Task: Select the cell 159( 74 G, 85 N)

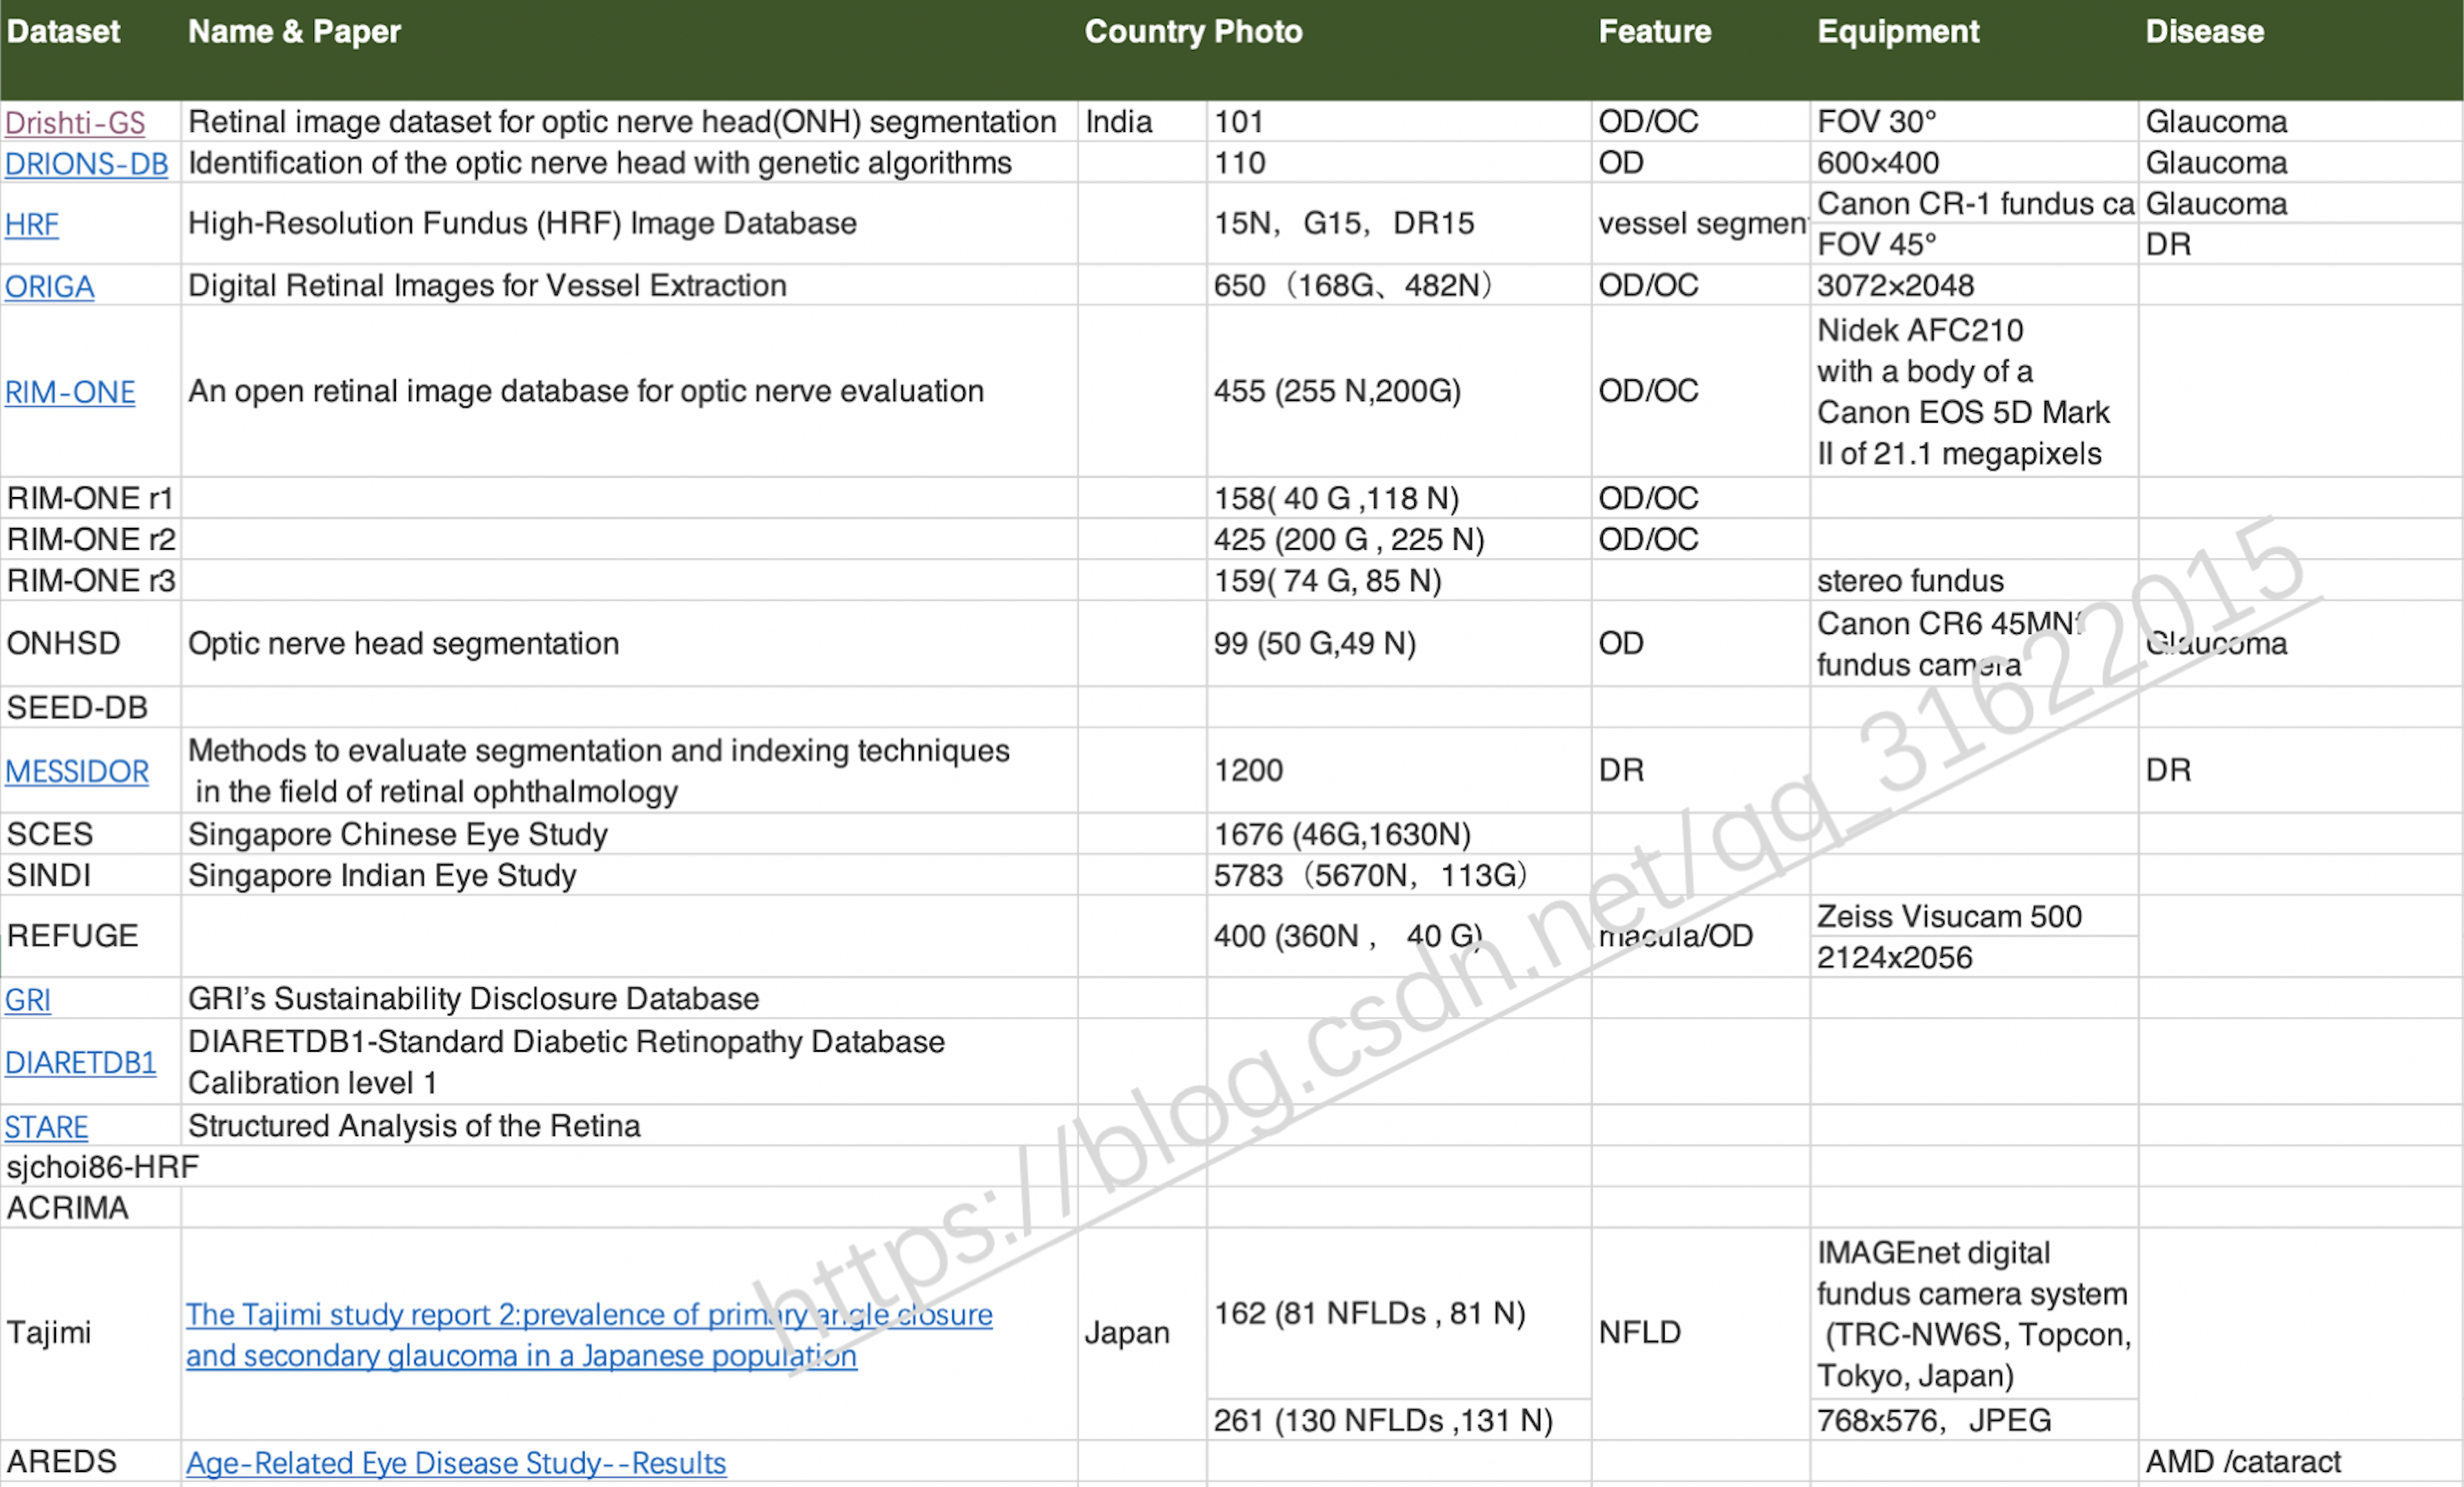Action: (1398, 580)
